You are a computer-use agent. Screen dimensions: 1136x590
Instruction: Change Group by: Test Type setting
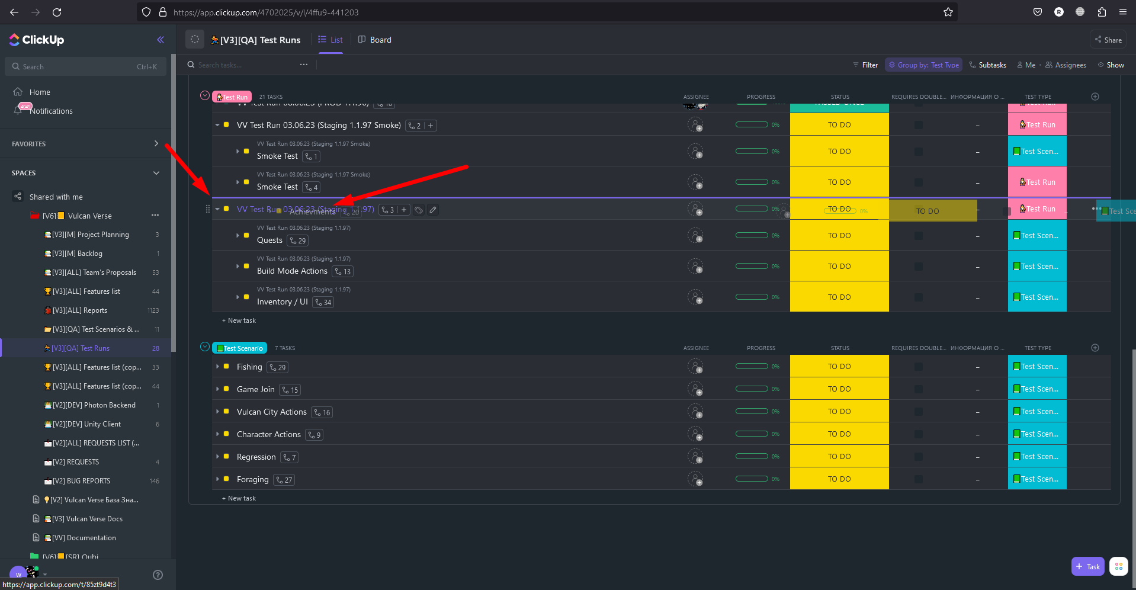click(923, 65)
